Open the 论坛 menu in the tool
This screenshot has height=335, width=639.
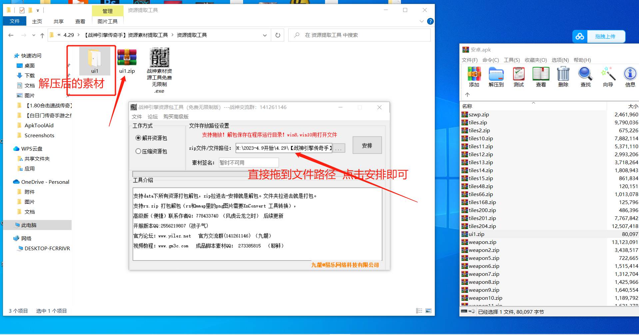tap(153, 117)
